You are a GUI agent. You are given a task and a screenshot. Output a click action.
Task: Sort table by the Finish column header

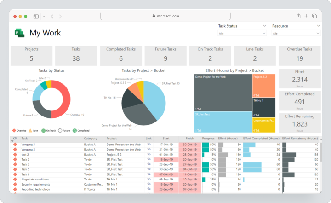tap(189, 138)
